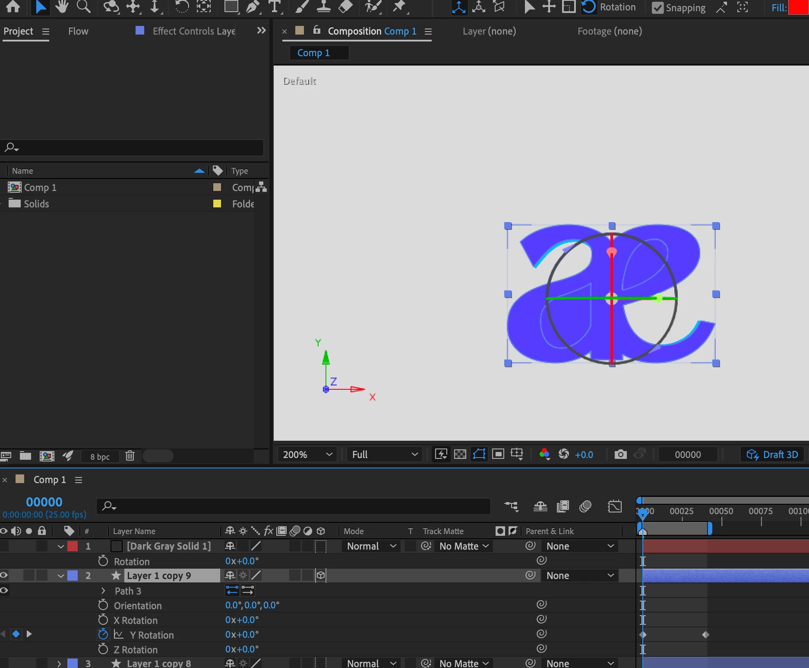
Task: Open the show channel RGB icon
Action: tap(544, 454)
